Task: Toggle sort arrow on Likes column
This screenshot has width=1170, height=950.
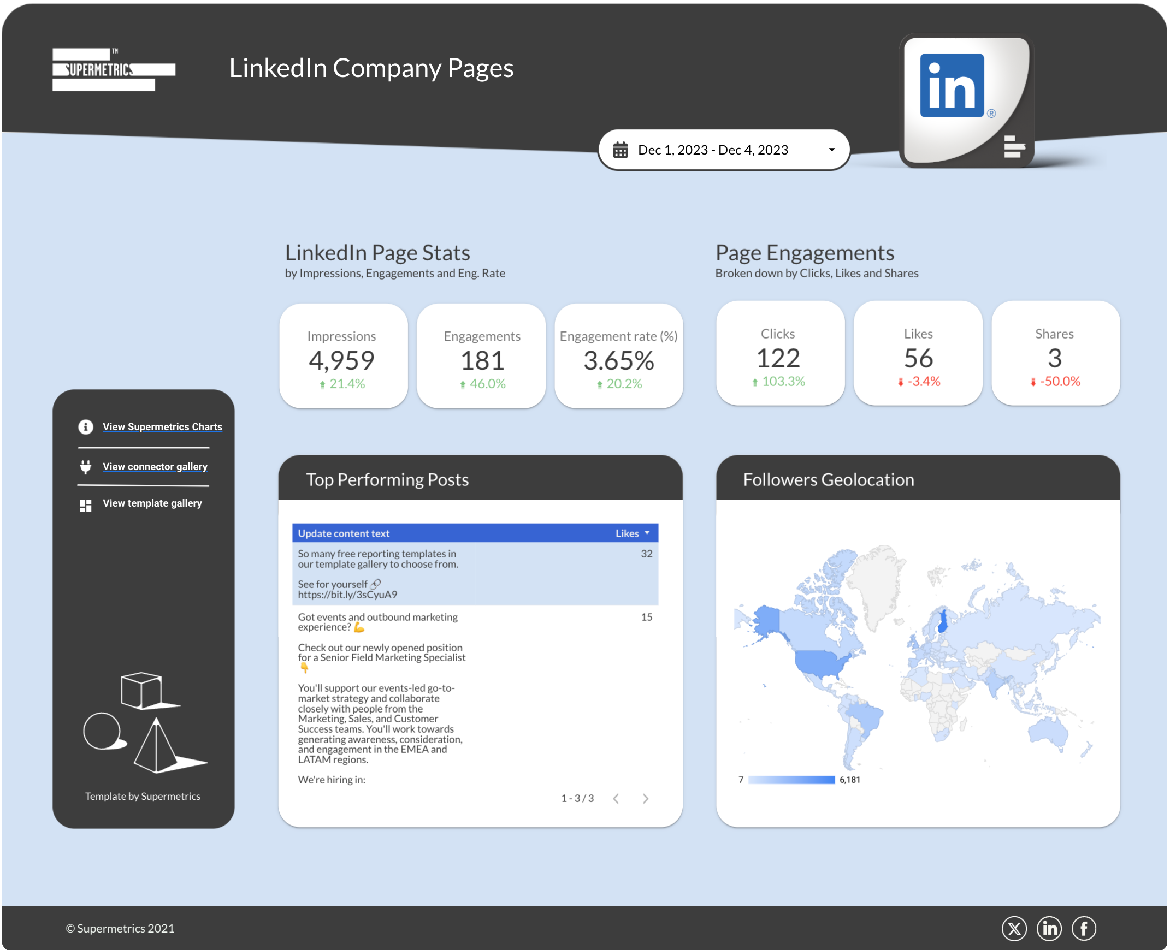Action: click(x=647, y=532)
